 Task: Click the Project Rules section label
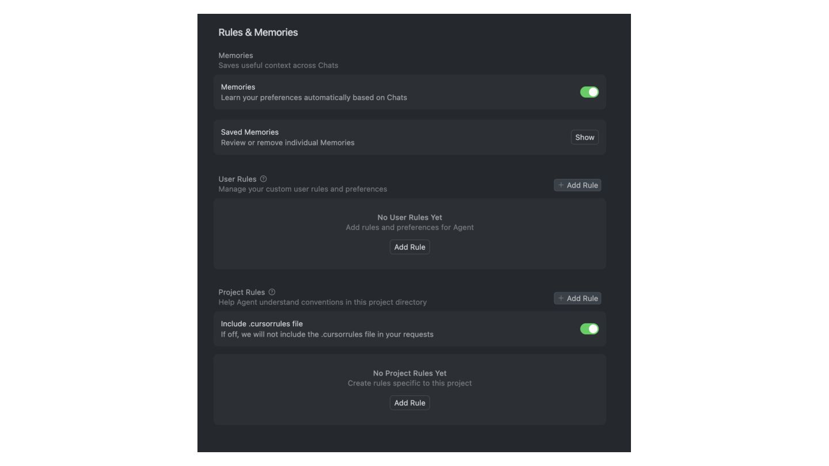tap(241, 292)
